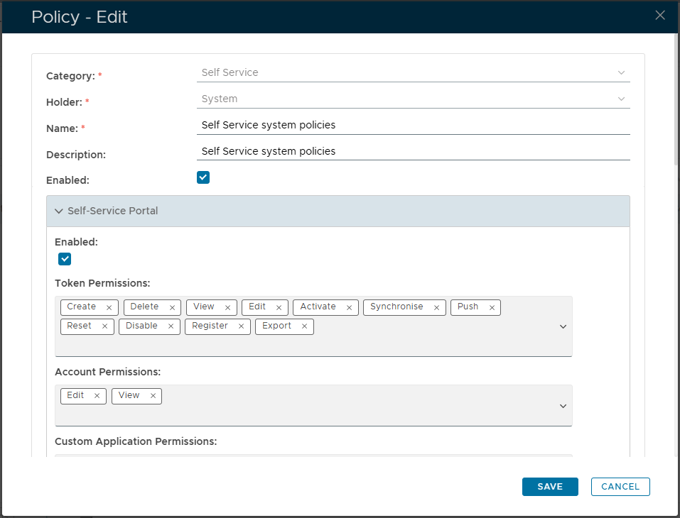
Task: Uncheck the policy Enabled checkbox
Action: pyautogui.click(x=203, y=177)
